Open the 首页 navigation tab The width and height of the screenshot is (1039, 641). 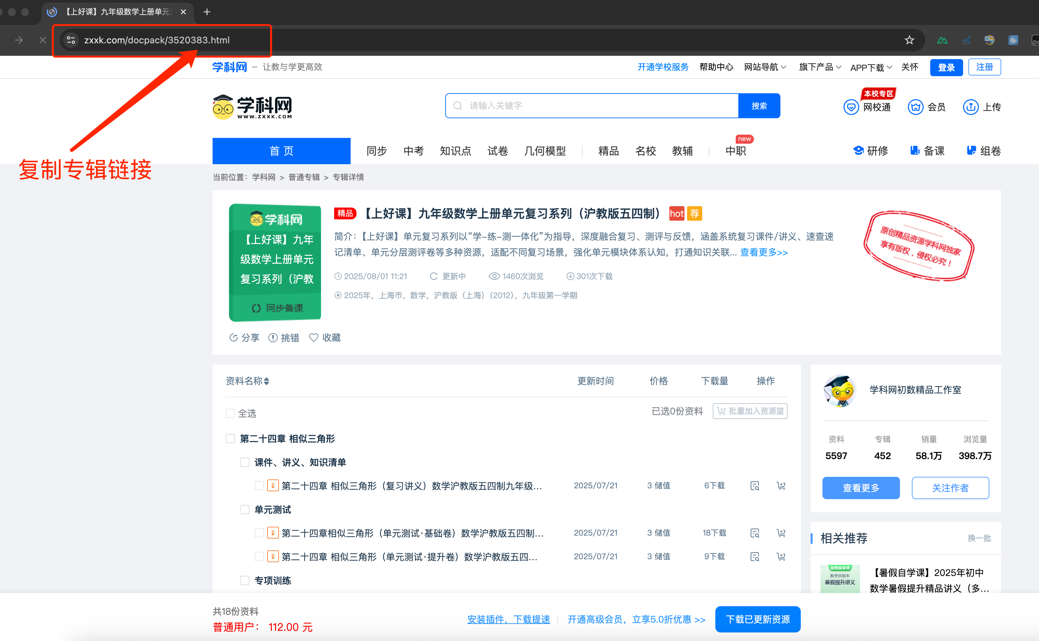tap(281, 151)
